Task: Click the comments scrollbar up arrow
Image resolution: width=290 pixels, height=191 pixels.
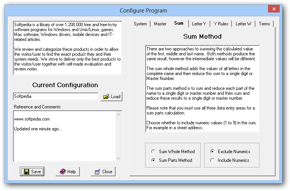Action: click(119, 114)
